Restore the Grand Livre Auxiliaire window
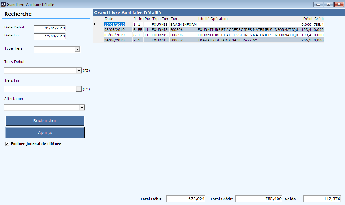 [328, 4]
